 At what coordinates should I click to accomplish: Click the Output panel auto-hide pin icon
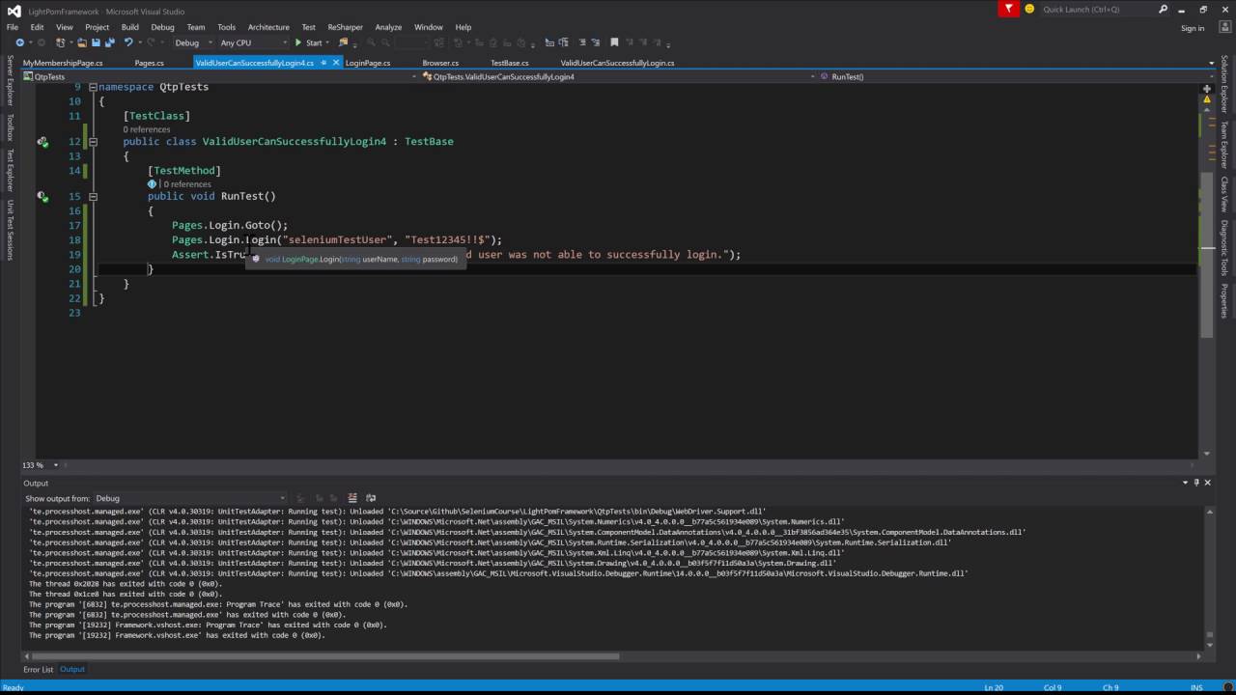point(1195,483)
